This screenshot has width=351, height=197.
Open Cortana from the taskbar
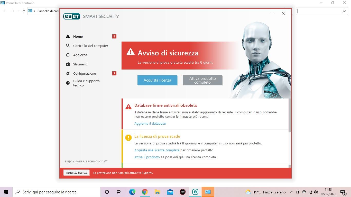tap(107, 192)
